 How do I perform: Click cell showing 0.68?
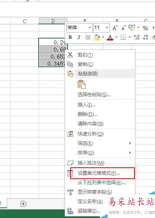(53, 49)
